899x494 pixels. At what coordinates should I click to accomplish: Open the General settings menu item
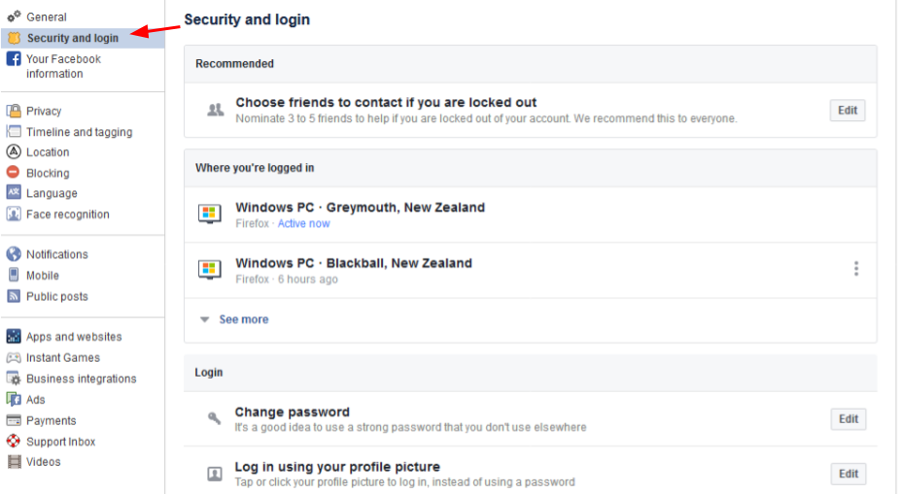click(x=47, y=17)
